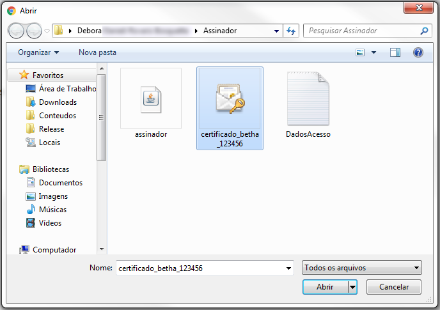Open the Área de Trabalho folder

(67, 89)
